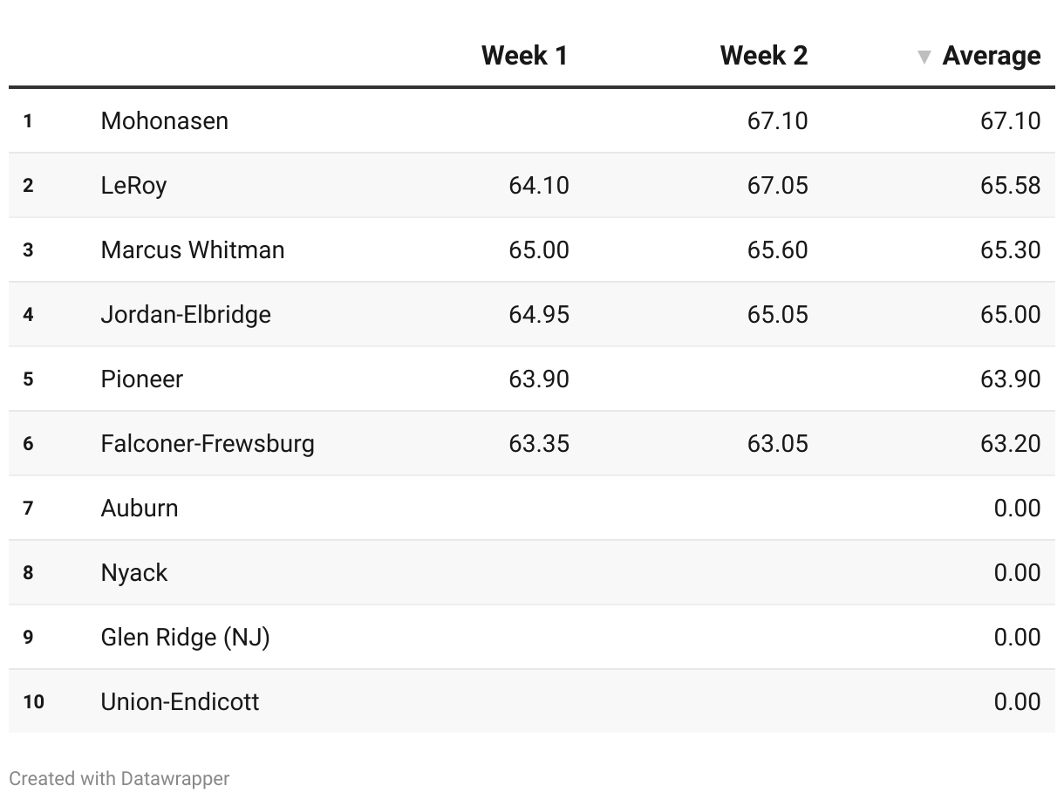
Task: Select LeRoy's average value 65.58
Action: pos(1011,185)
